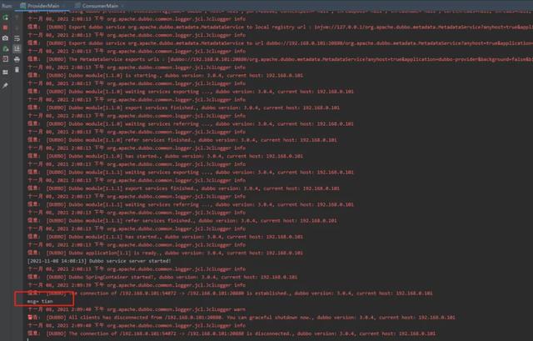Stop the running ProviderMain process

click(x=6, y=28)
